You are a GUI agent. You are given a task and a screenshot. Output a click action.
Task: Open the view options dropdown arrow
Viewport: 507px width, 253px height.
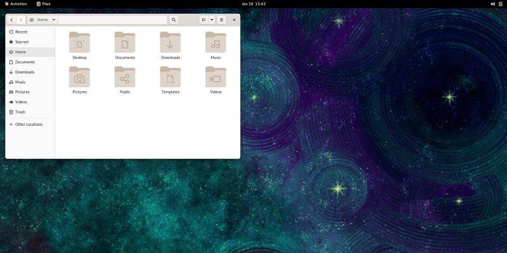point(212,20)
